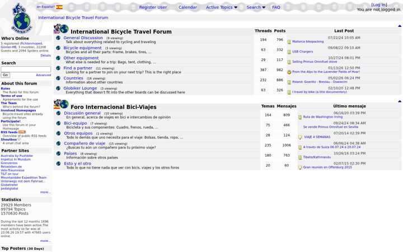Click post icon beside Selling Primus Omnifuel stove
Image resolution: width=403 pixels, height=252 pixels.
(289, 62)
